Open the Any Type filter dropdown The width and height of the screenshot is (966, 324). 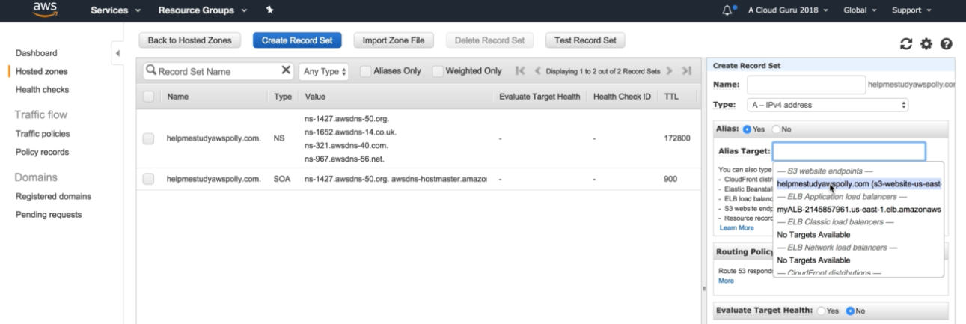coord(324,71)
